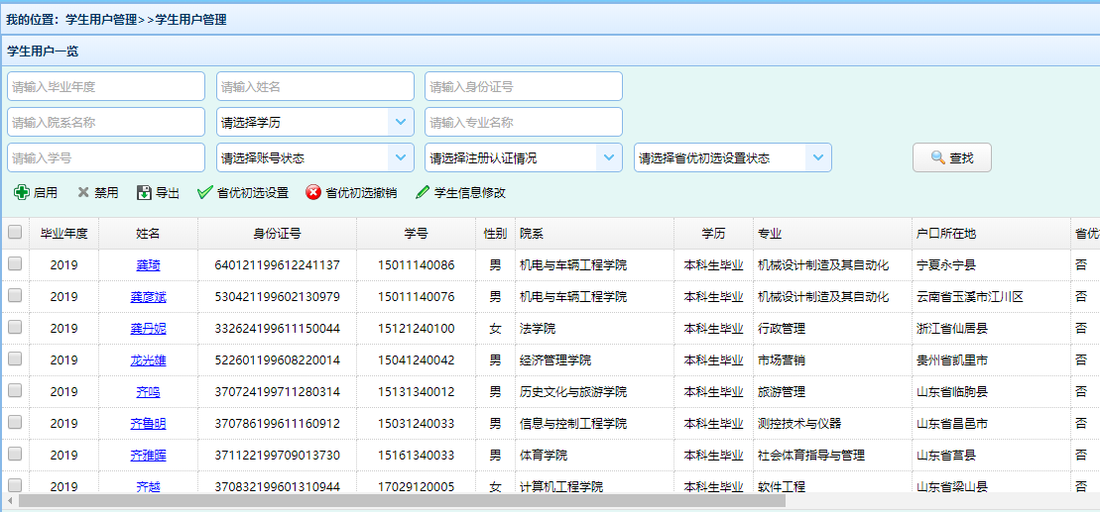Open the 请选择学历 dropdown
1100x512 pixels.
click(400, 122)
